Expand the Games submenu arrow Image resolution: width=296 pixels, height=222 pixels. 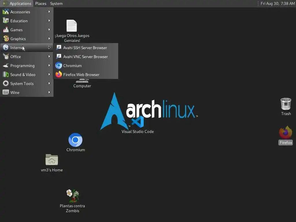[x=49, y=30]
